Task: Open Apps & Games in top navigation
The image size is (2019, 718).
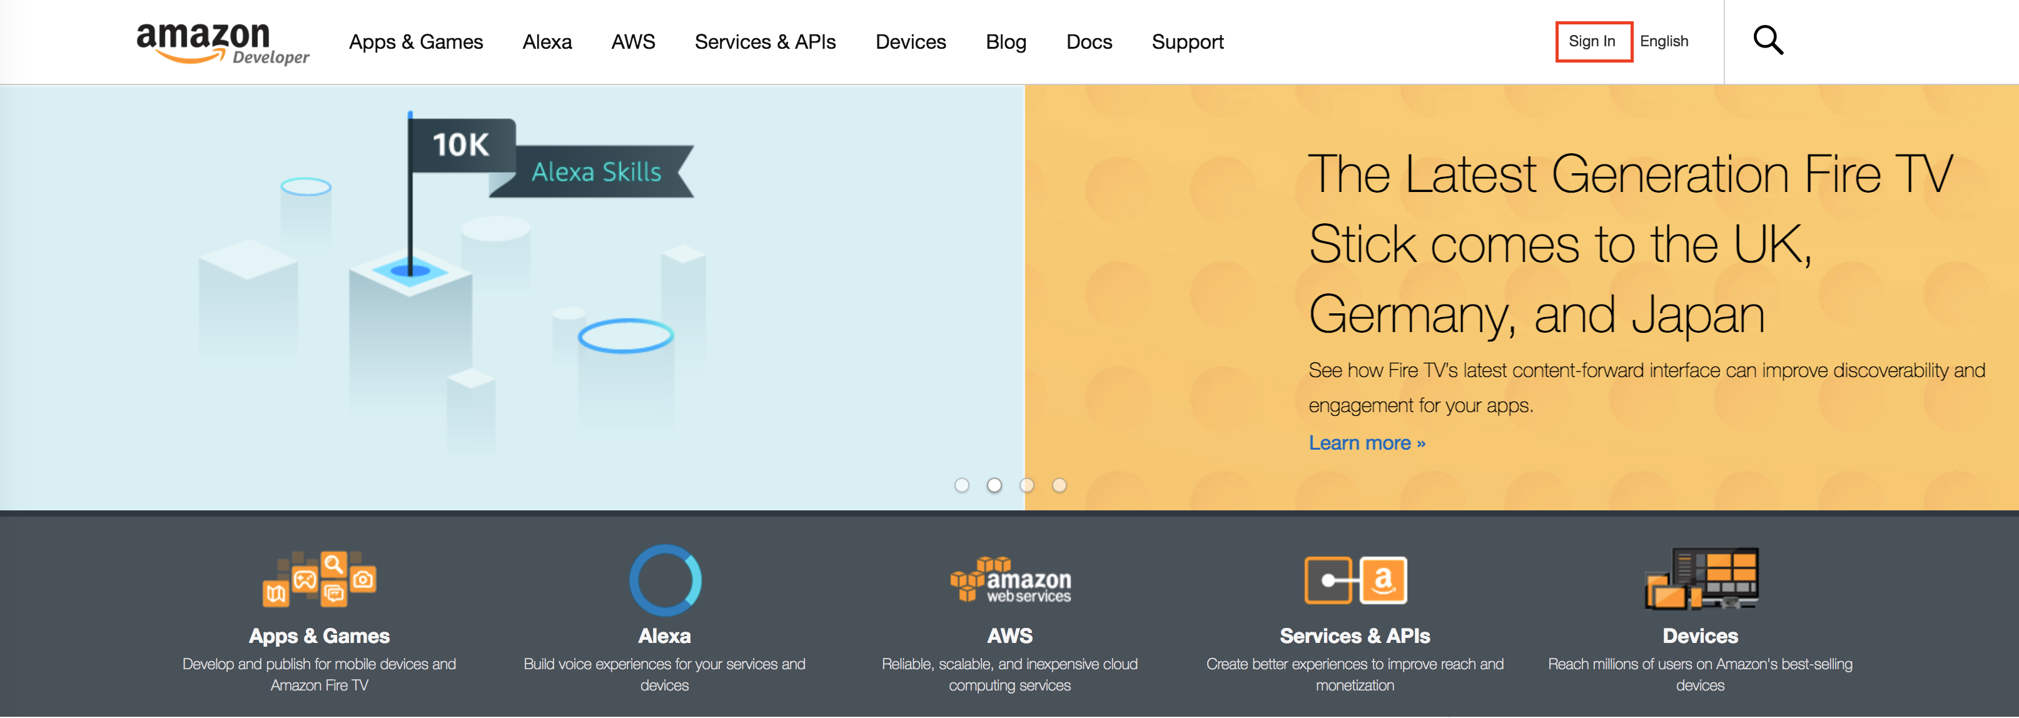Action: click(x=416, y=41)
